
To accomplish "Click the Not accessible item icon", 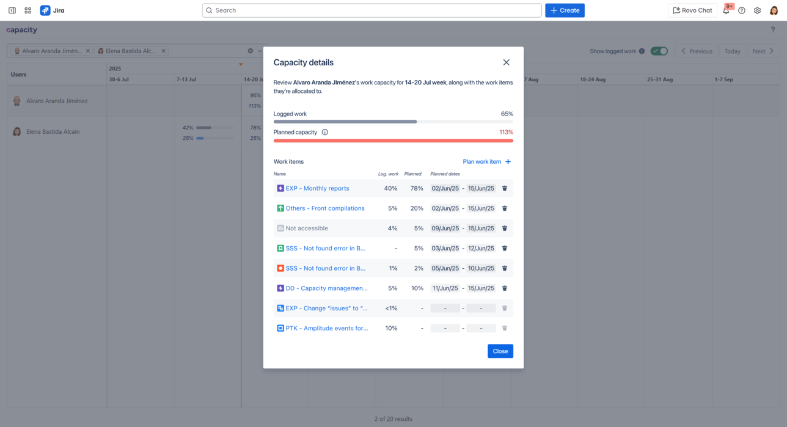I will click(280, 228).
